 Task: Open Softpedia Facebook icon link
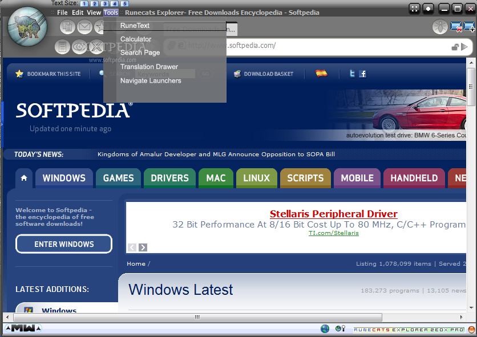[363, 74]
